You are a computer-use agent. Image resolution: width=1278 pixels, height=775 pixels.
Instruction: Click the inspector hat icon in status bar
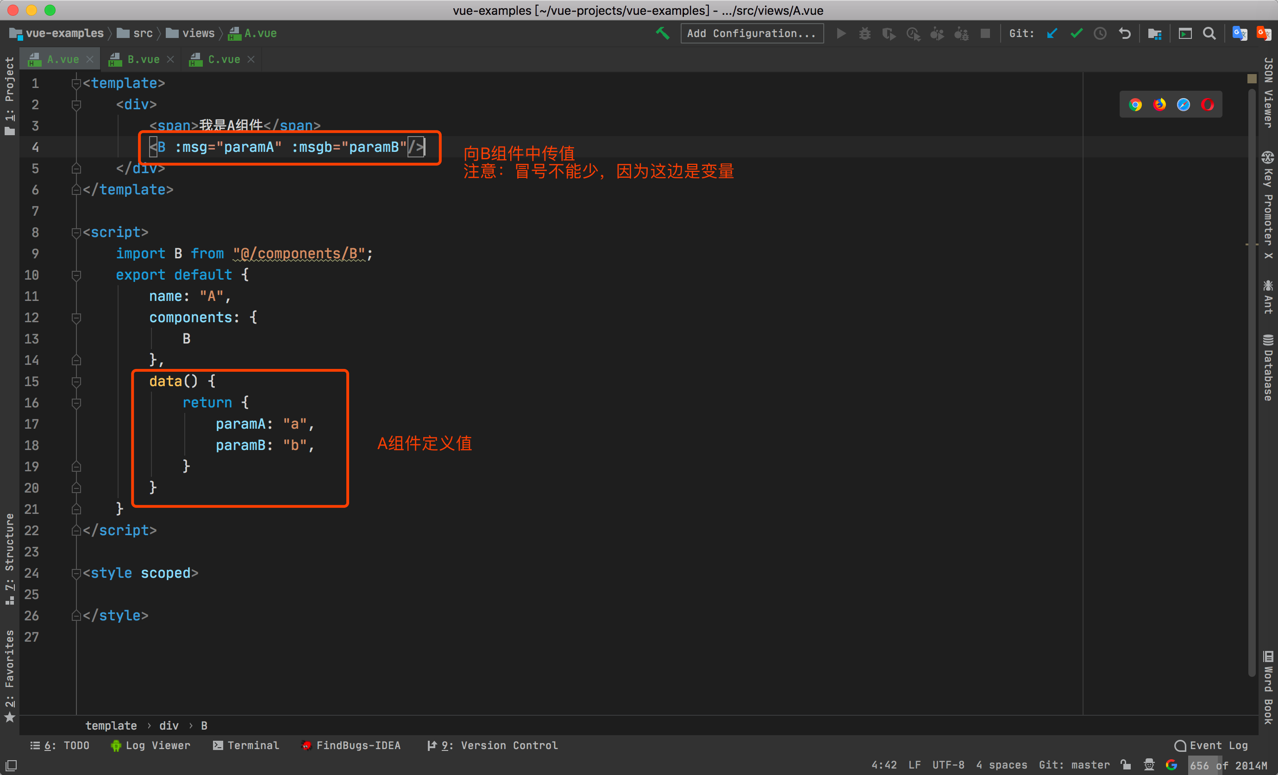pyautogui.click(x=1149, y=765)
